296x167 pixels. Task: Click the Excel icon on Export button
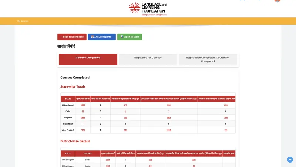click(122, 37)
